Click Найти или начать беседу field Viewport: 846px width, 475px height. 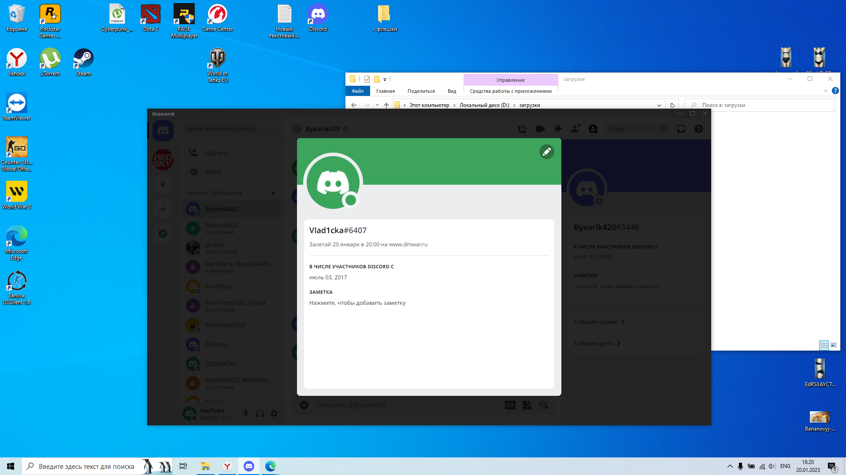tap(232, 129)
